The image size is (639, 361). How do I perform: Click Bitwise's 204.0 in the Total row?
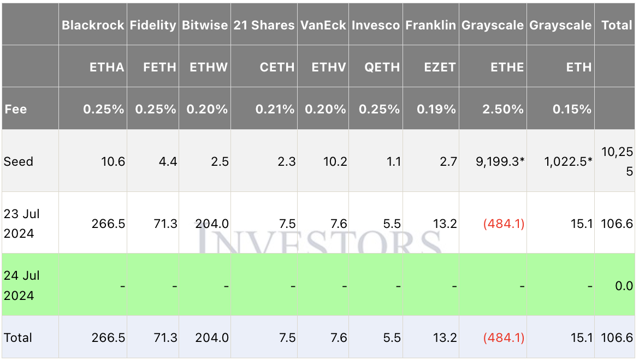click(x=212, y=338)
